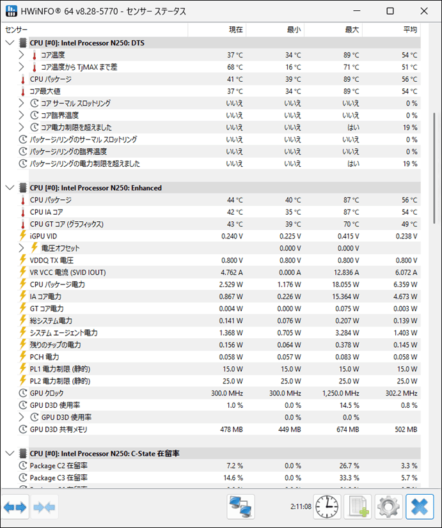442x528 pixels.
Task: Click the 18.055 W maximum value
Action: click(x=345, y=284)
